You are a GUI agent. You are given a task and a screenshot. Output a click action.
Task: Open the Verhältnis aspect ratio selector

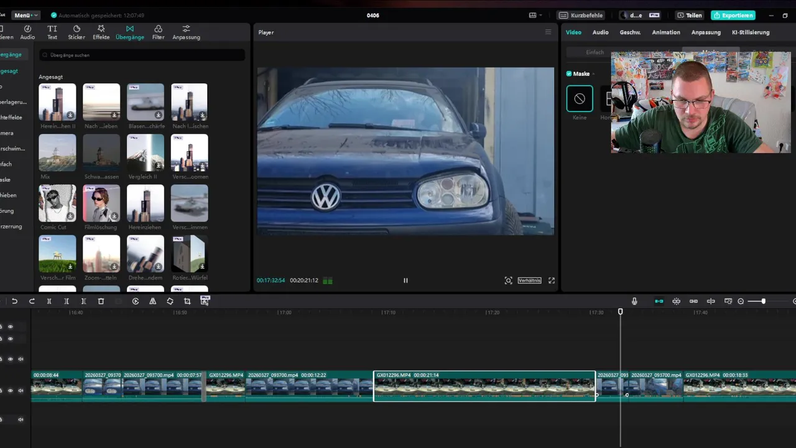pos(529,281)
